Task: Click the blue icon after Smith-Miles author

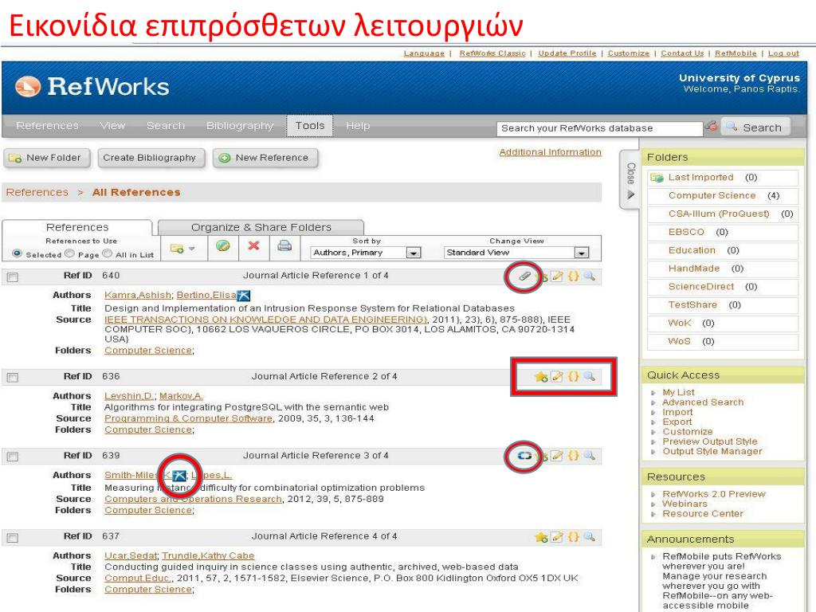Action: [179, 475]
